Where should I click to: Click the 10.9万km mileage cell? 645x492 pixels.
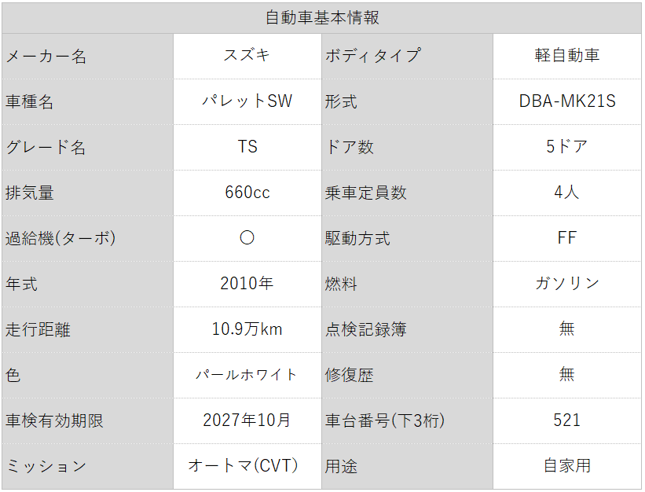pos(247,329)
